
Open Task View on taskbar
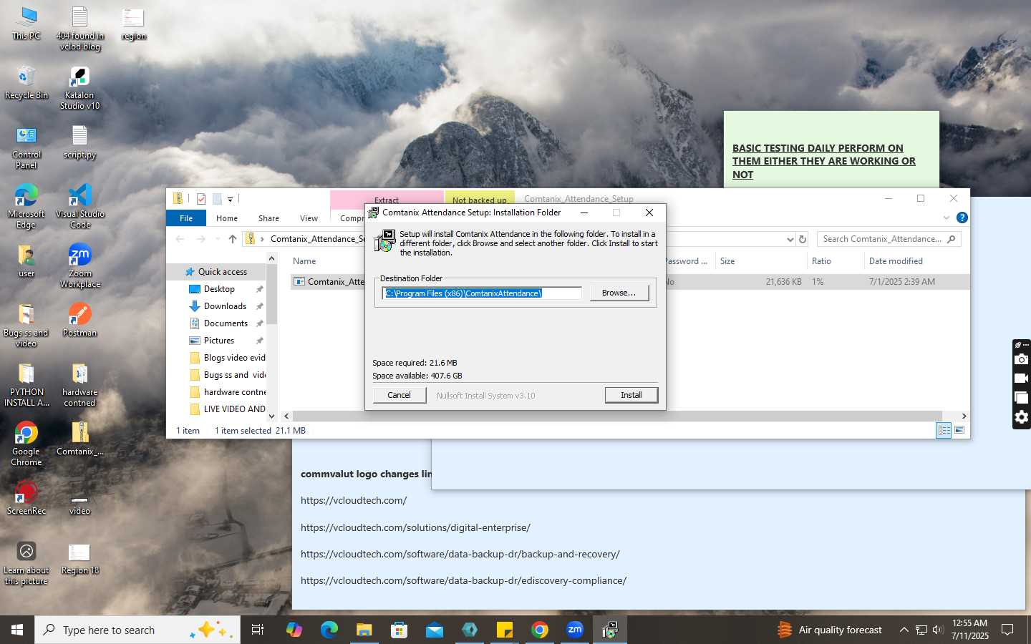coord(258,630)
